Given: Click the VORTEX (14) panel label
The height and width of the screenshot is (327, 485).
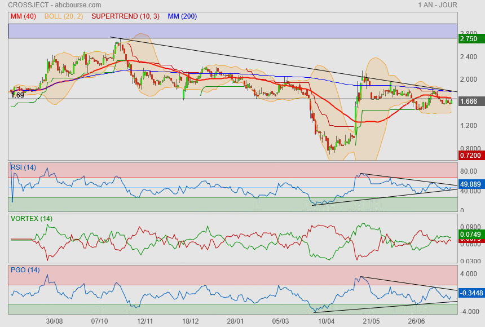Looking at the screenshot, I should point(31,219).
